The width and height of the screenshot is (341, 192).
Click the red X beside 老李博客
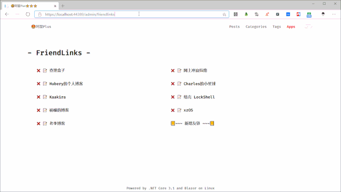click(38, 123)
